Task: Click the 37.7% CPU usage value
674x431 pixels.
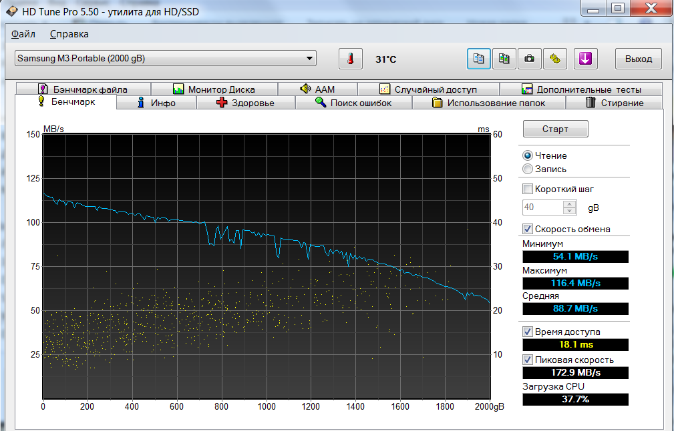Action: 575,399
